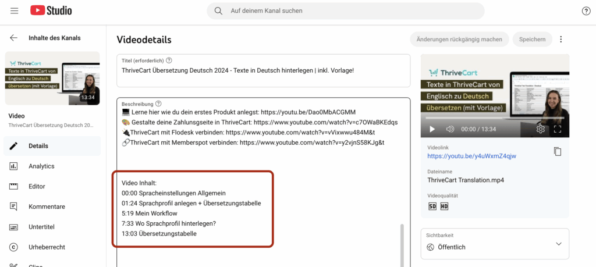Go back using the channel content arrow
596x267 pixels.
coord(14,38)
